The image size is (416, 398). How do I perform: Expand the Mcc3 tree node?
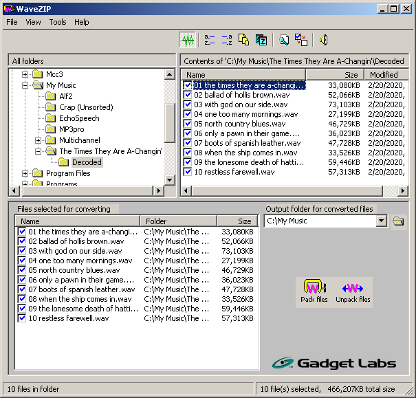pyautogui.click(x=25, y=74)
